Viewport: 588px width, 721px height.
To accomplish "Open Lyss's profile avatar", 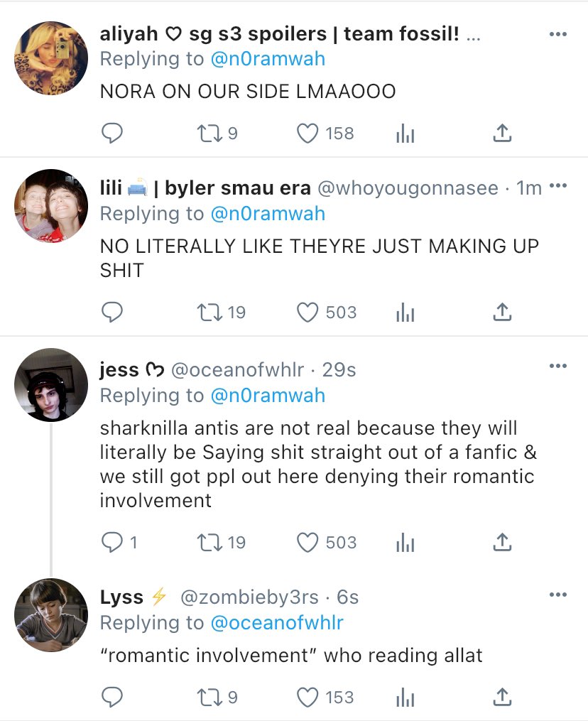I will [x=50, y=615].
